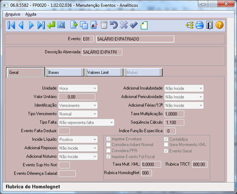Toggle Imprime Evento Fol Fiscal checkbox
The image size is (237, 194).
pyautogui.click(x=108, y=156)
